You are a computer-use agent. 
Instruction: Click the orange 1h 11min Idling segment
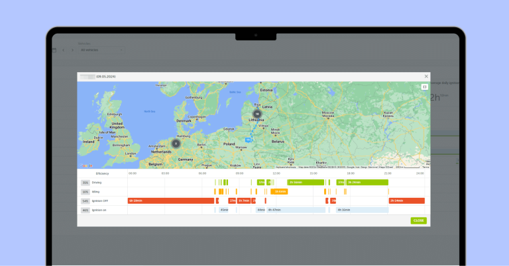(x=280, y=191)
